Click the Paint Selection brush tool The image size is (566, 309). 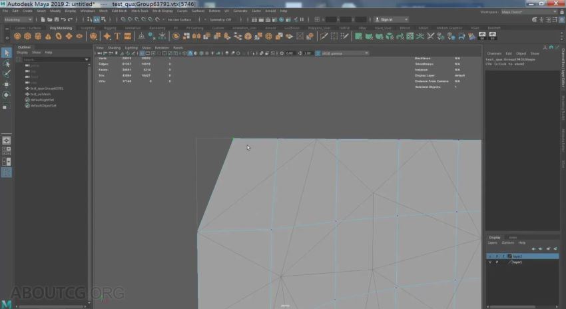click(x=7, y=74)
